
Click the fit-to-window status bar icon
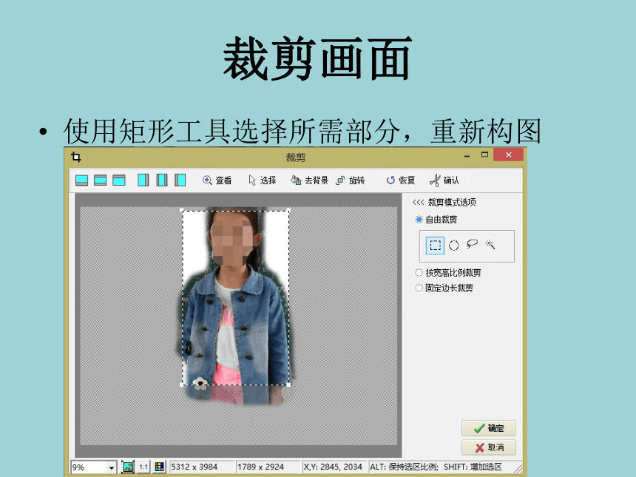coord(128,467)
